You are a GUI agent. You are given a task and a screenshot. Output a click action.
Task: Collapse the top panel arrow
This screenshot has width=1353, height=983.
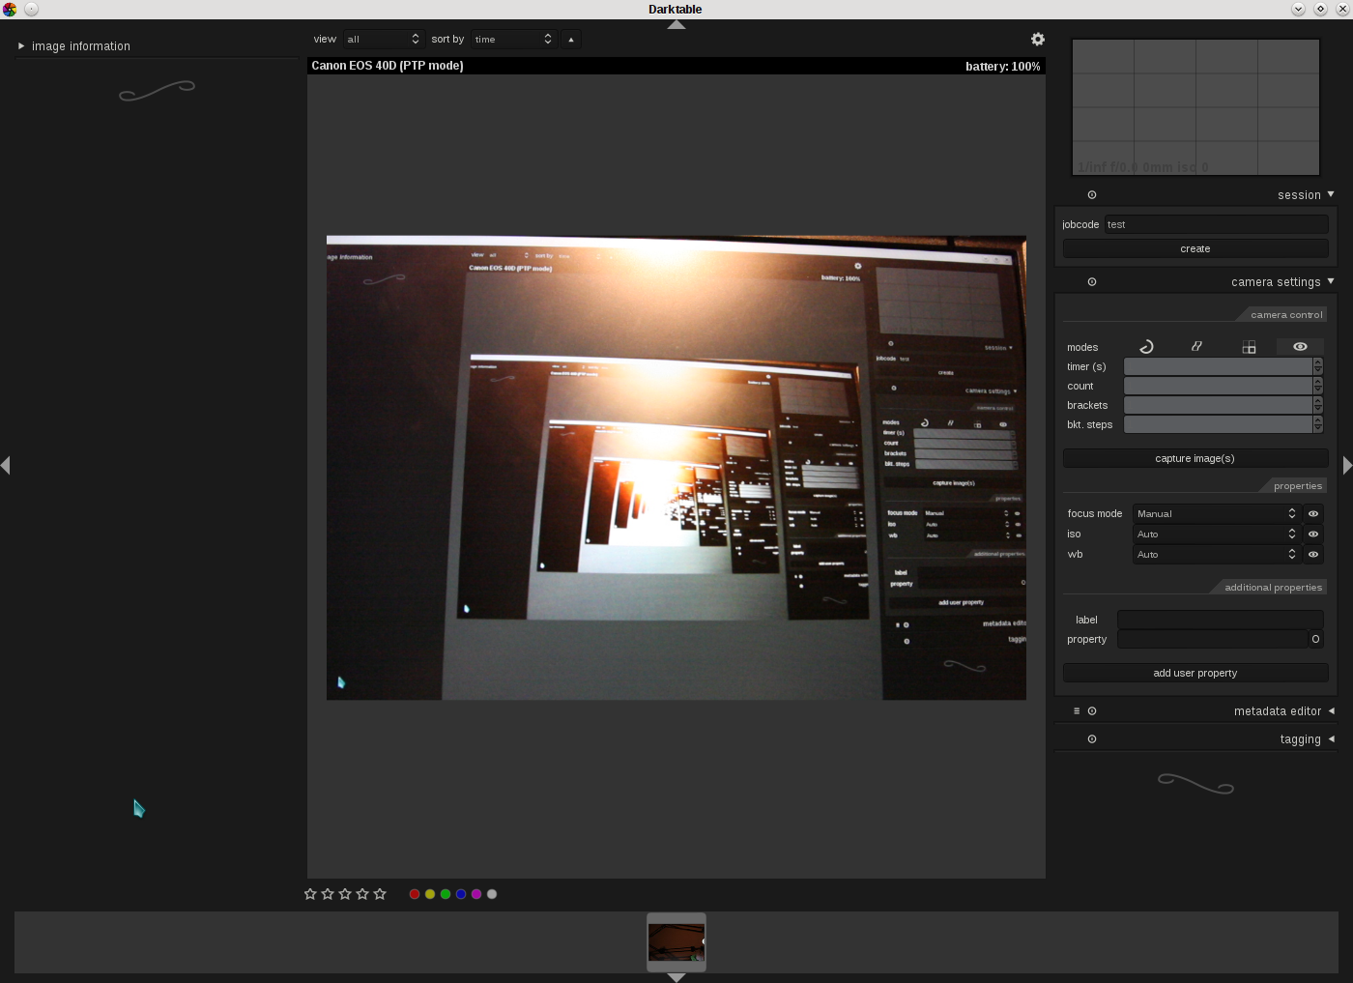(676, 24)
